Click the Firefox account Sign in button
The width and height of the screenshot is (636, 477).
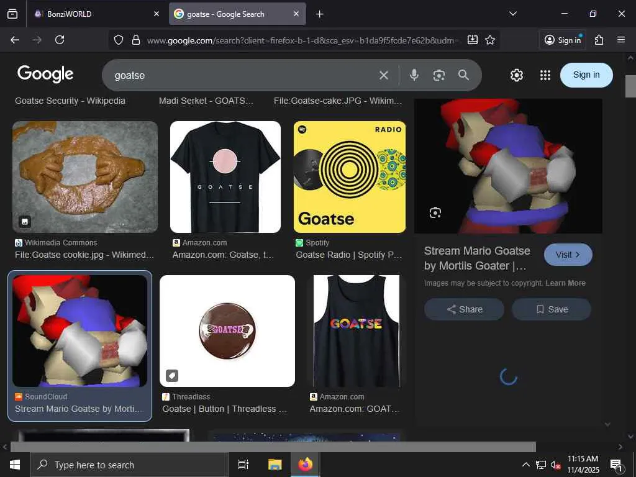point(563,40)
